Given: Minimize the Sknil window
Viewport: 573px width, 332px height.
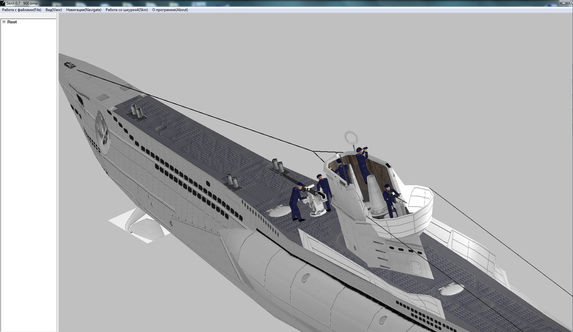Looking at the screenshot, I should click(564, 3).
